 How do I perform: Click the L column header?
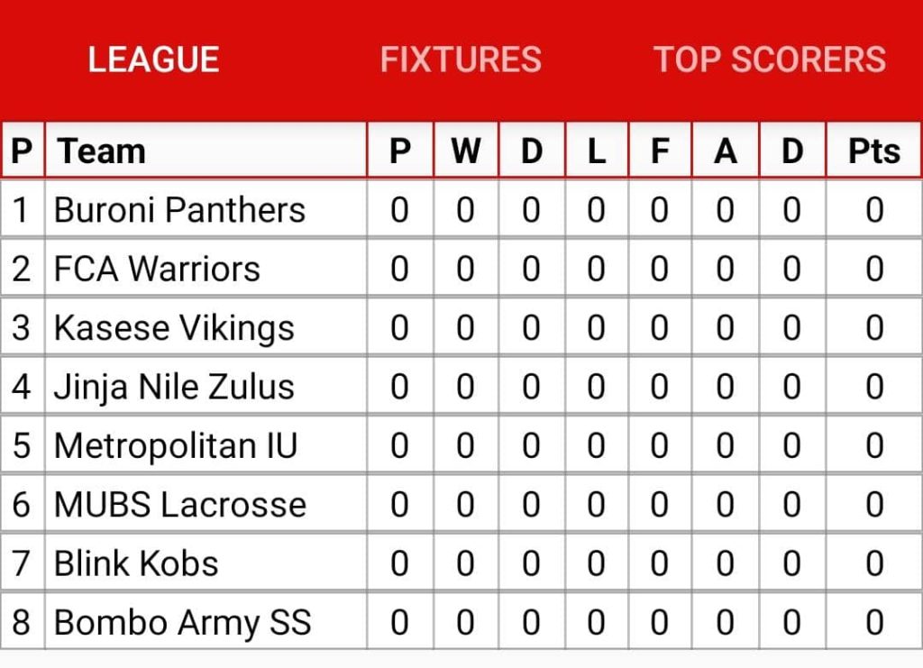597,151
